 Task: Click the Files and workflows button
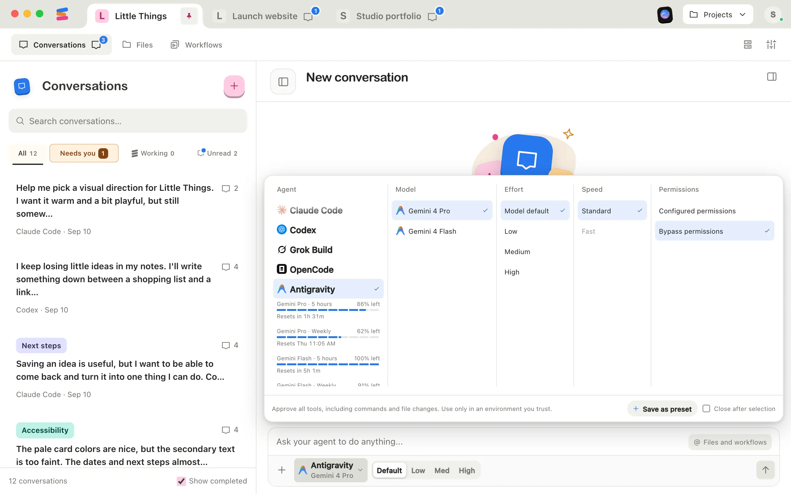730,442
